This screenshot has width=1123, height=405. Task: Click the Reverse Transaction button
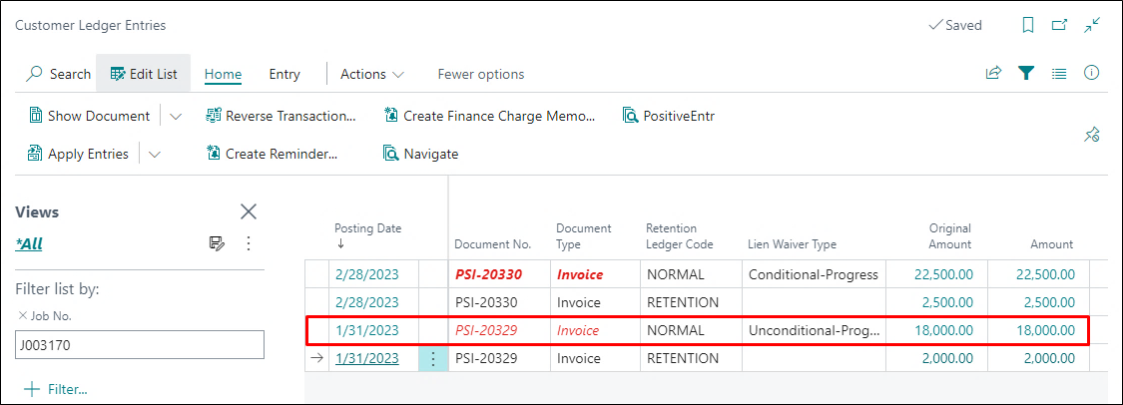pyautogui.click(x=281, y=116)
